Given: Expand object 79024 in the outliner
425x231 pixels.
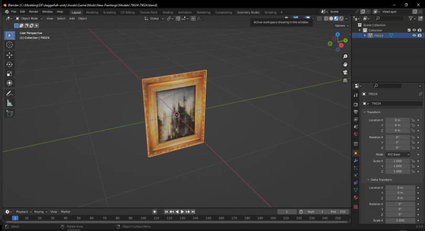Looking at the screenshot, I should click(365, 36).
